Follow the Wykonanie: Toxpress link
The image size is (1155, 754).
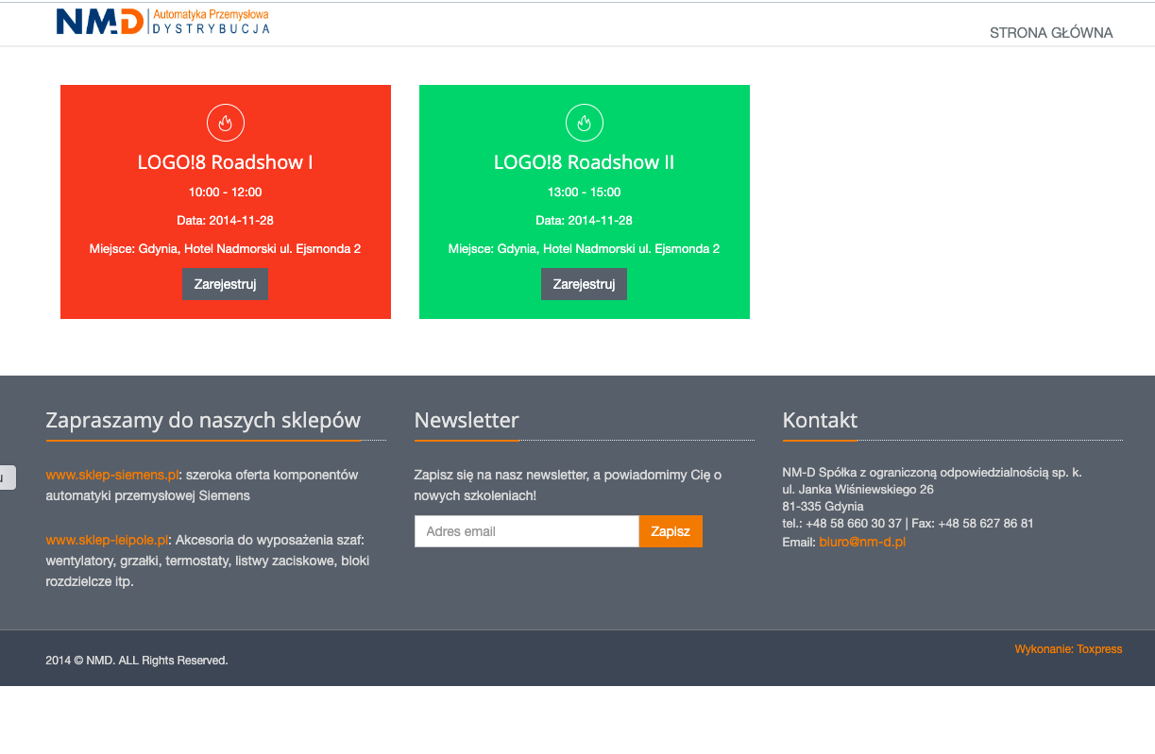tap(1068, 649)
